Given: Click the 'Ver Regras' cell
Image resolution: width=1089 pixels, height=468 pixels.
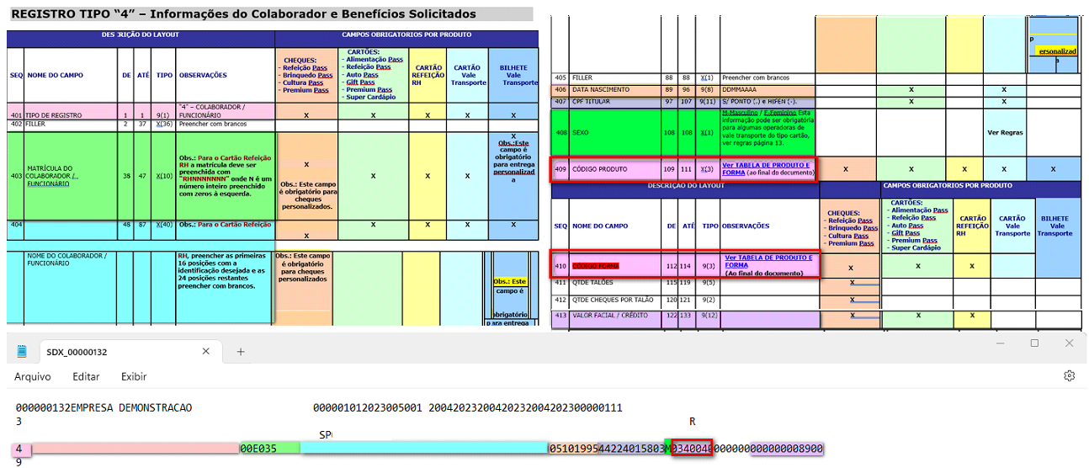Looking at the screenshot, I should click(x=1004, y=132).
